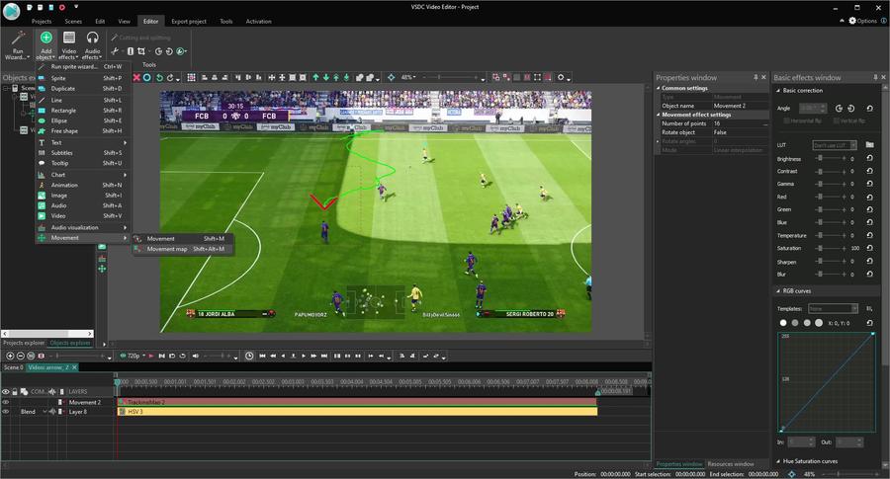Toggle visibility of Layer 8
Viewport: 890px width, 479px height.
[6, 412]
